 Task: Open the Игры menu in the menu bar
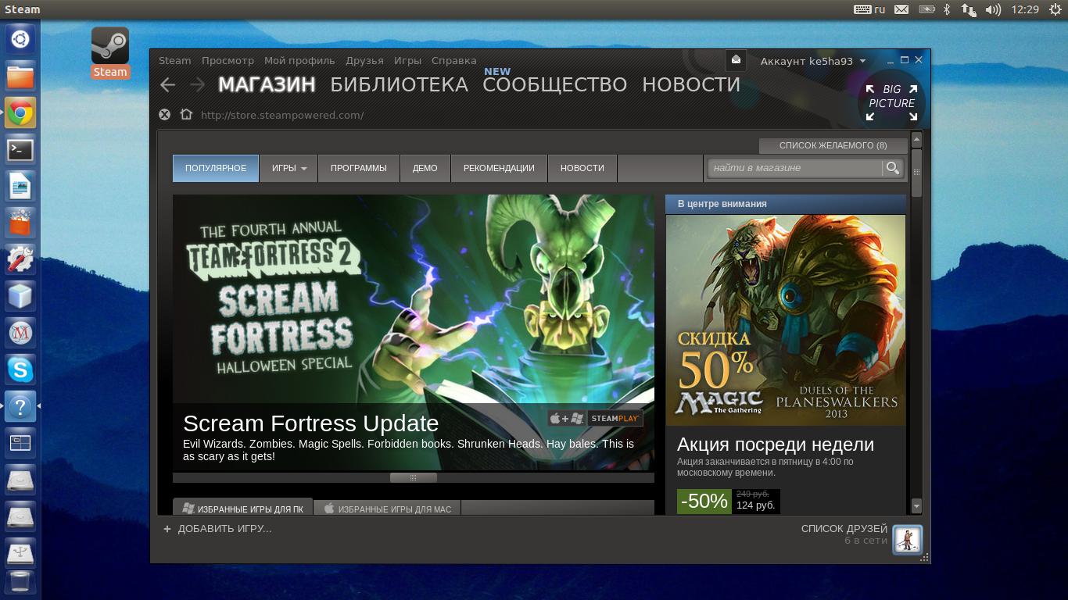(x=407, y=60)
